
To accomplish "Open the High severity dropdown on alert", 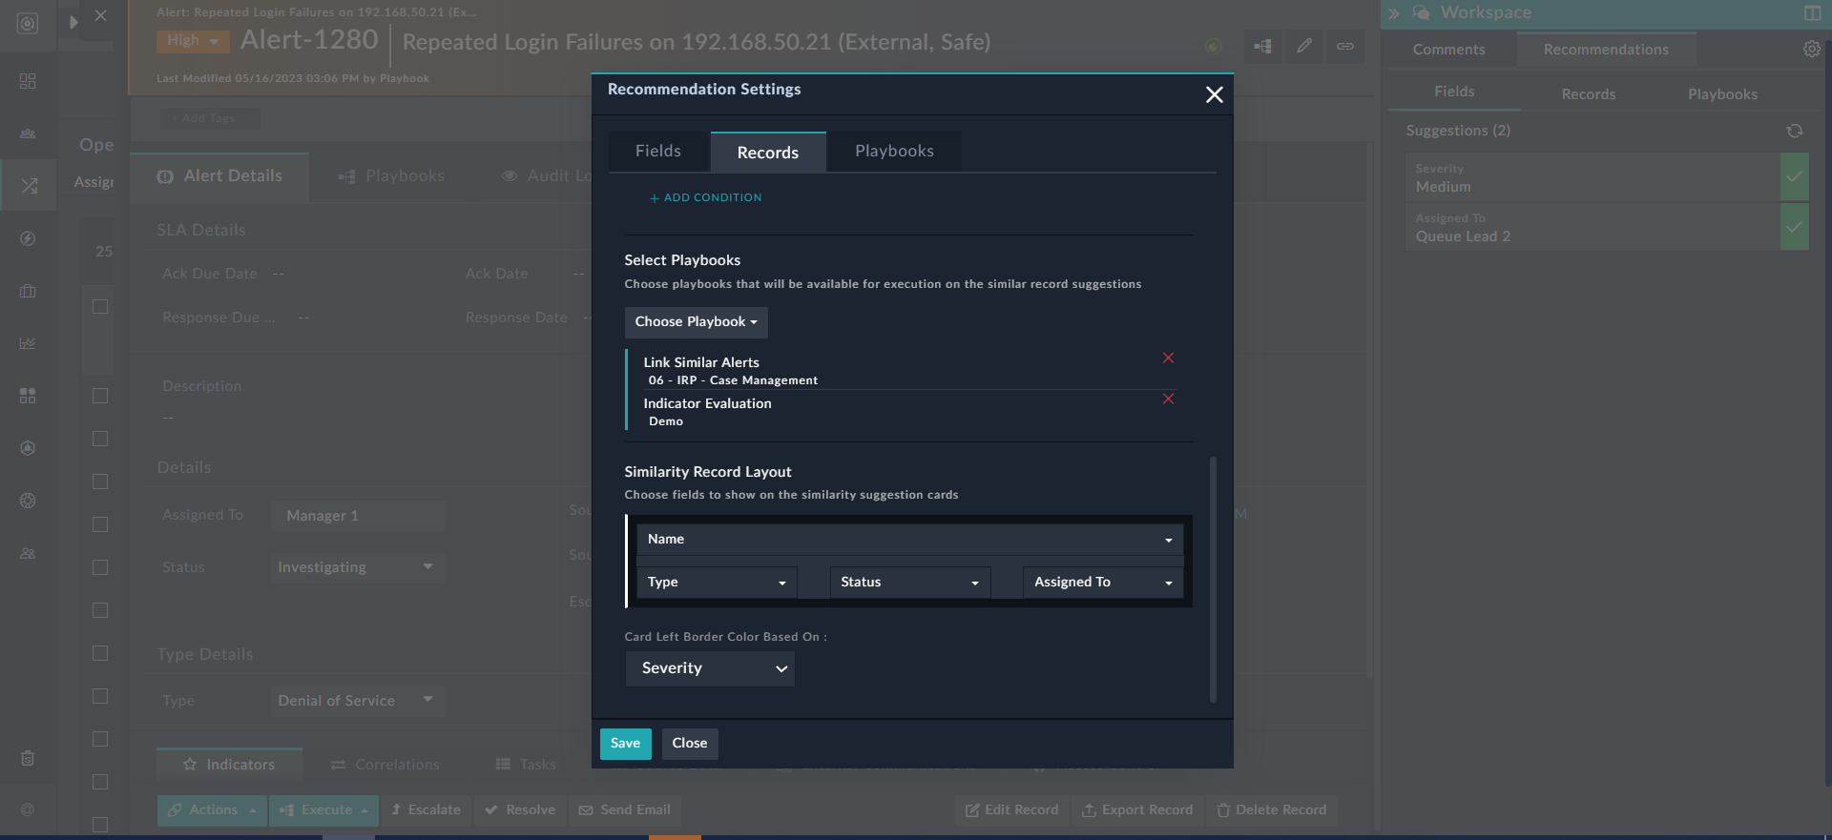I will (193, 41).
